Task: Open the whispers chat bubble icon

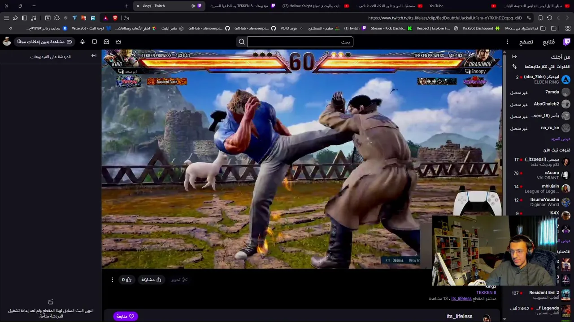Action: click(x=94, y=42)
